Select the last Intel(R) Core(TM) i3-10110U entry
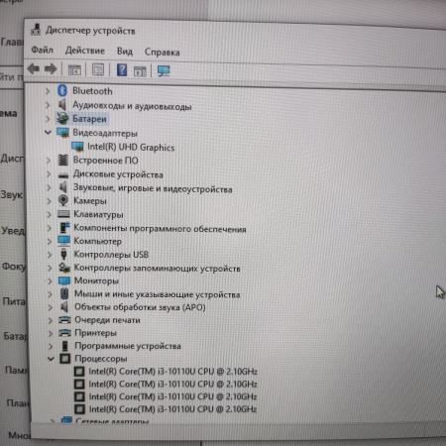446x446 pixels. [x=172, y=409]
